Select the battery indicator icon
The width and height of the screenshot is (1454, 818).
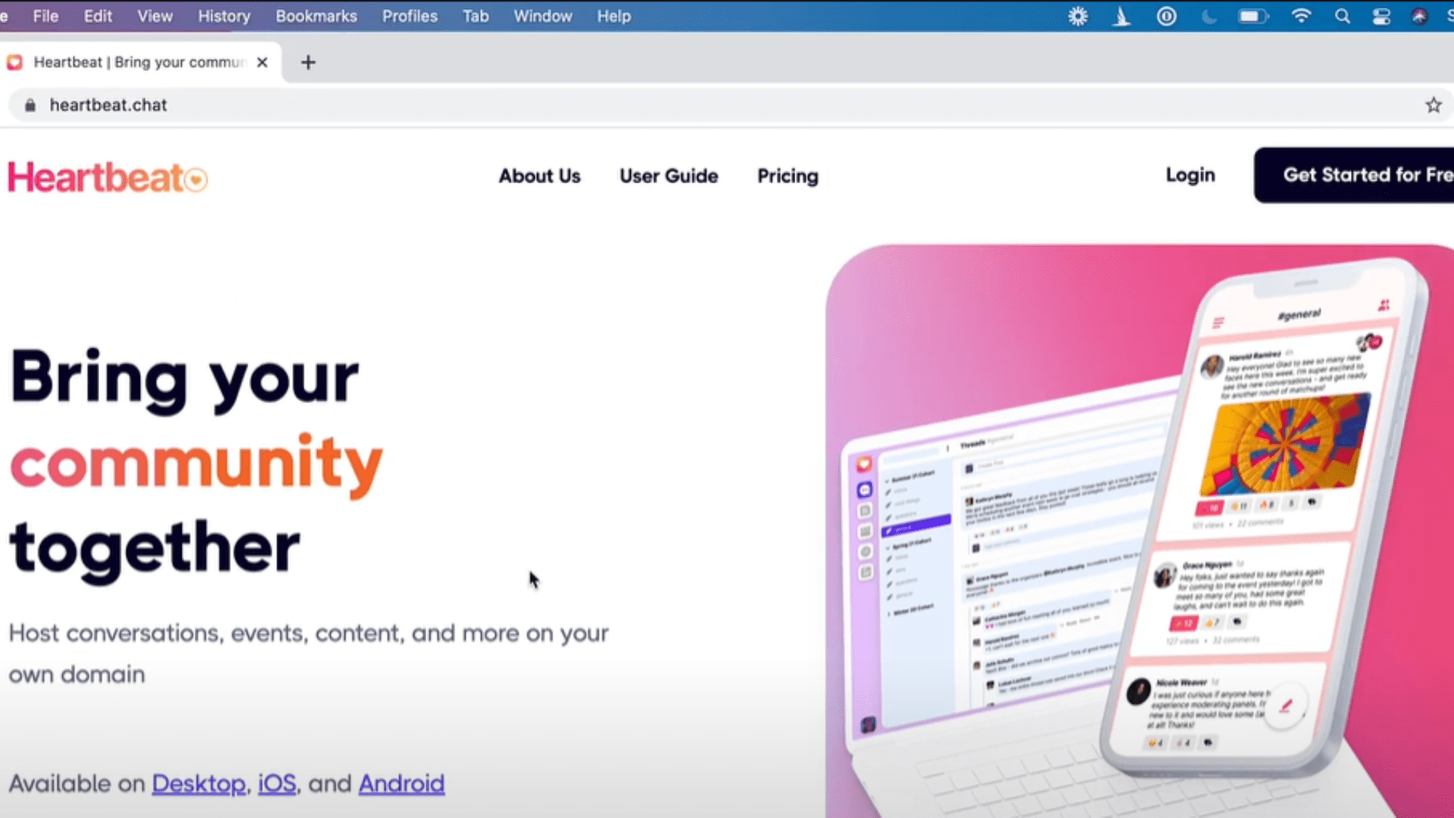tap(1253, 16)
